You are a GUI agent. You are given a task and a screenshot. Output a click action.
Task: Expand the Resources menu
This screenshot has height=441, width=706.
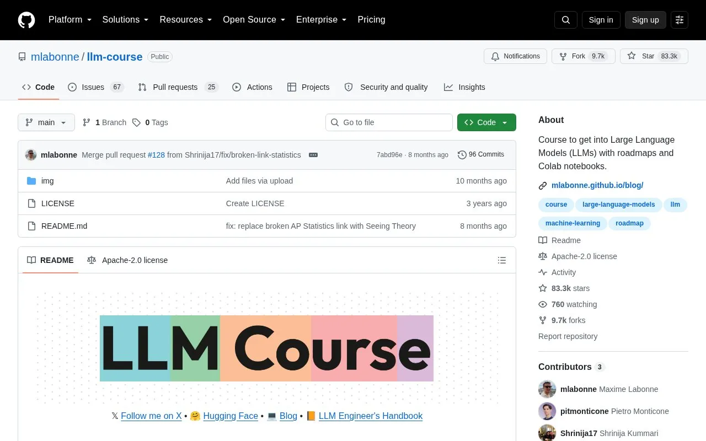(186, 20)
